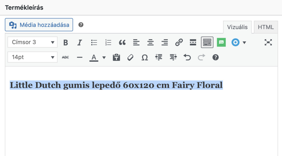Center align the text
The height and width of the screenshot is (156, 282).
tap(150, 42)
